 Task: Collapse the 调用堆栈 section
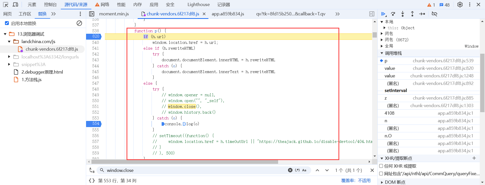pos(382,53)
